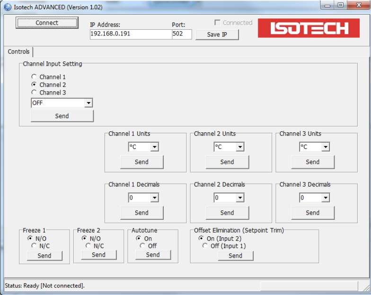Minimize the Isotech ADVANCED window
Screen dimensions: 371x295
tap(327, 5)
